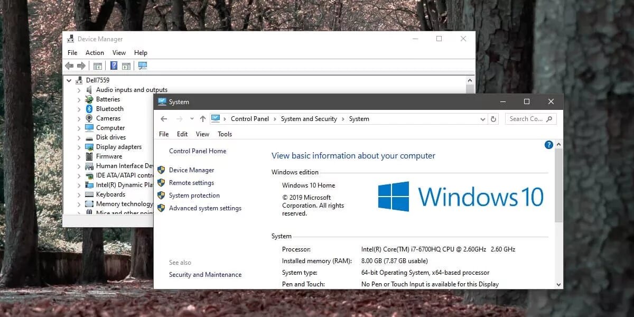Go back using System window back arrow
The width and height of the screenshot is (634, 317).
pos(164,119)
